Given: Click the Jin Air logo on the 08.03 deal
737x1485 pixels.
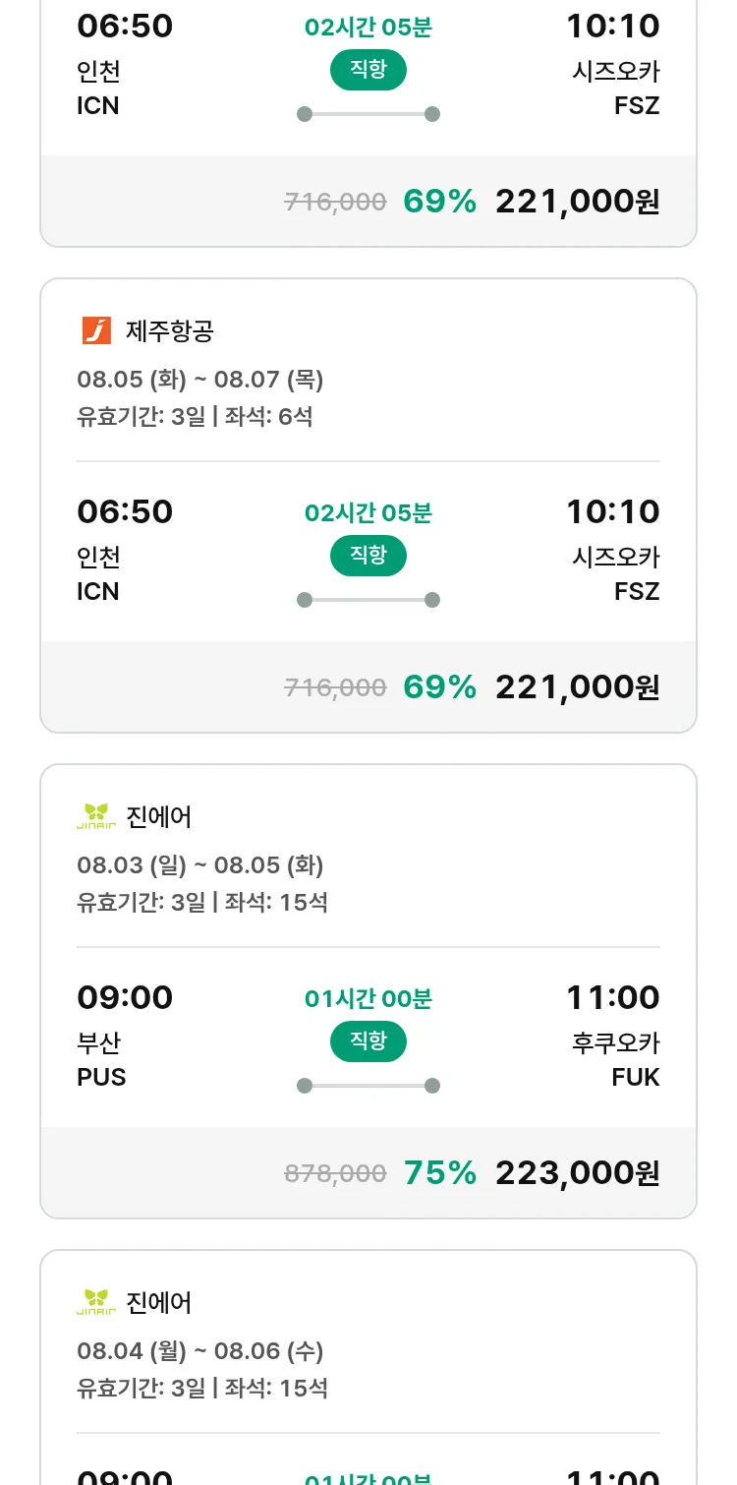Looking at the screenshot, I should tap(96, 816).
